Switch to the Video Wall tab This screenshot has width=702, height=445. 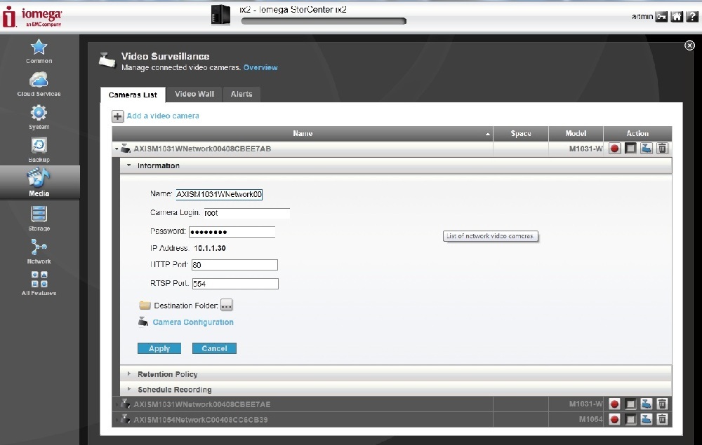194,95
